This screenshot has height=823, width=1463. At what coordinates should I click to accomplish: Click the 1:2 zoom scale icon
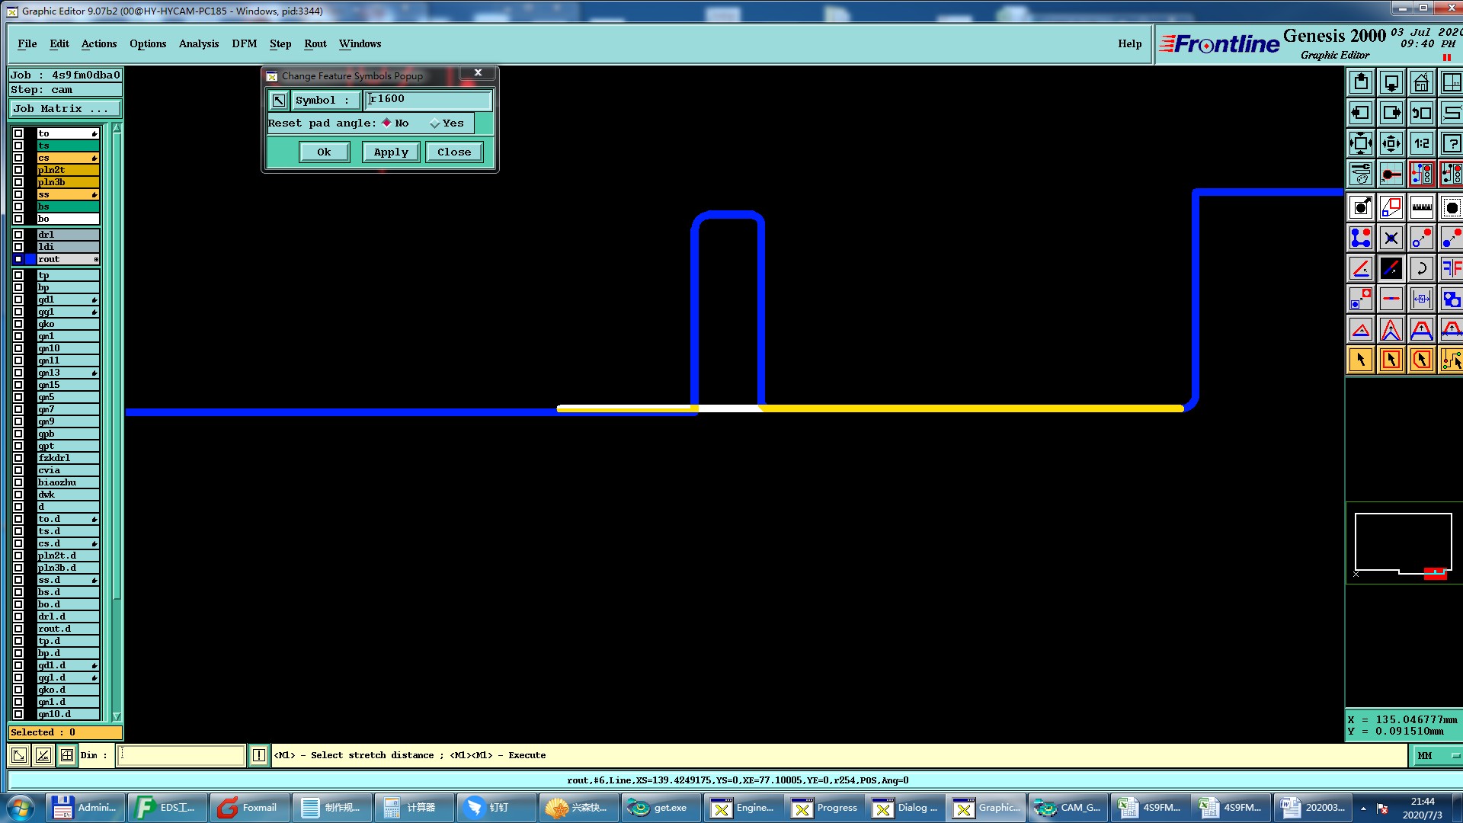point(1421,143)
